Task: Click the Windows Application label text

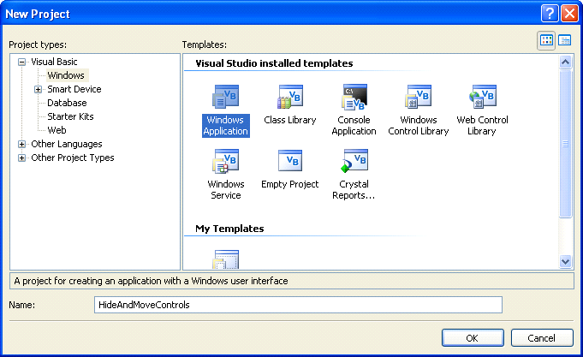Action: coord(226,126)
